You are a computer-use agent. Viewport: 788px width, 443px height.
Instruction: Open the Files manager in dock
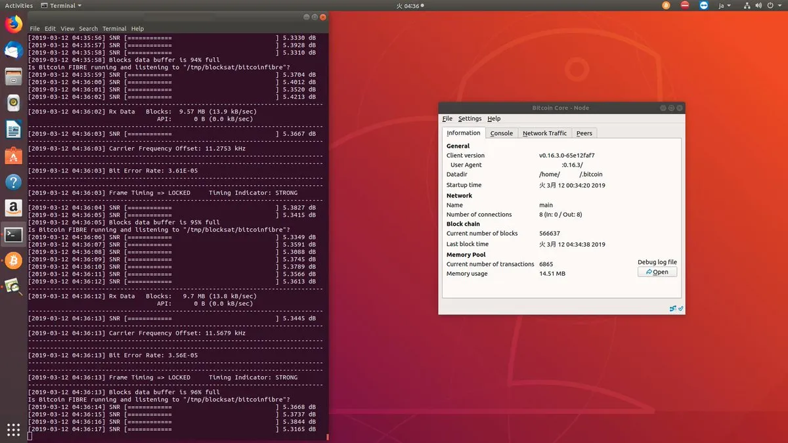[x=13, y=77]
